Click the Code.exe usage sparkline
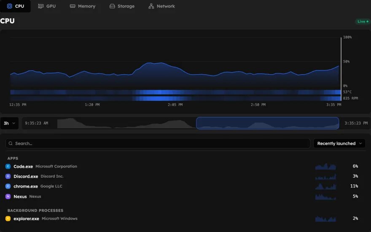The image size is (371, 232). tap(325, 166)
